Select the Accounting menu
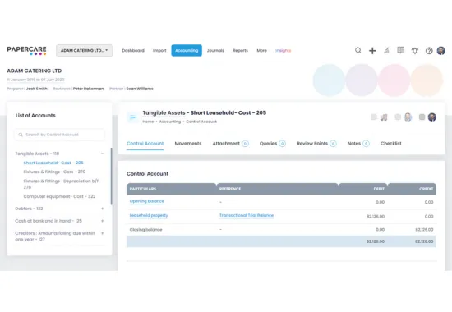452x312 pixels. pyautogui.click(x=187, y=50)
